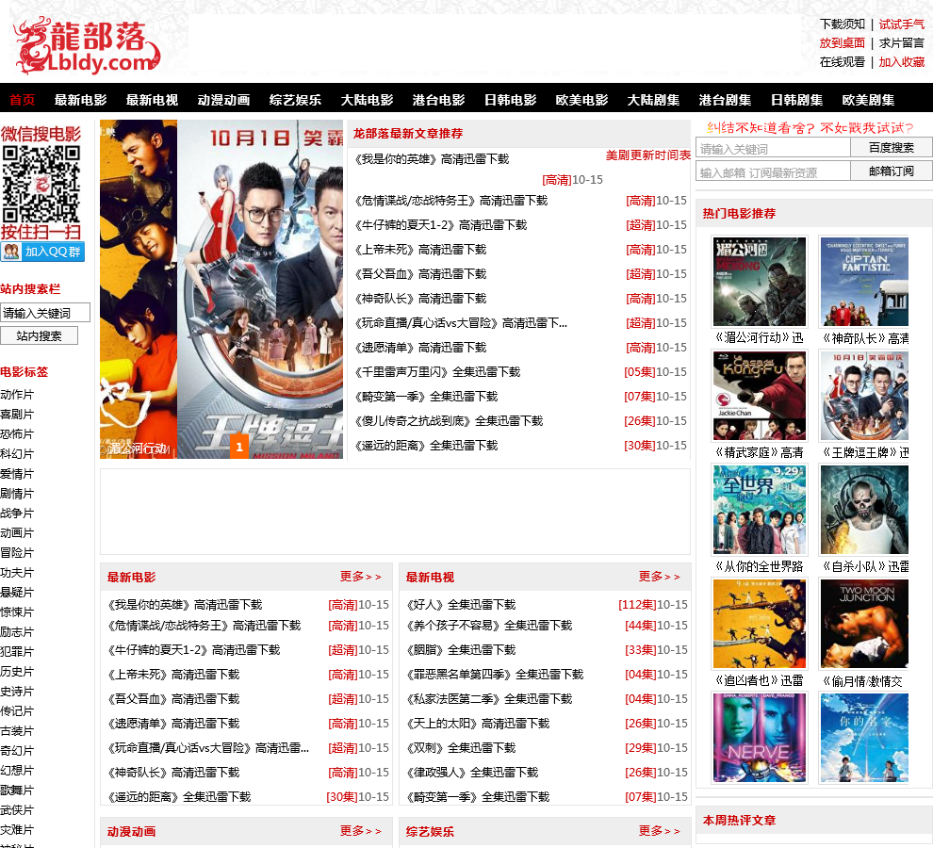Open the 首页 home tab
The width and height of the screenshot is (933, 848).
click(23, 100)
